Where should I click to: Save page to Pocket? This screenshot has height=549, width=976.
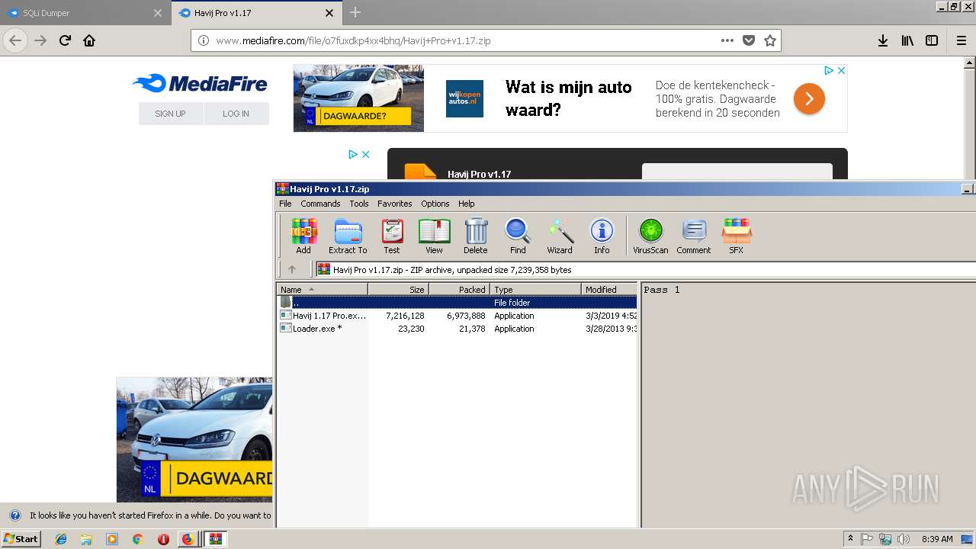pos(749,40)
